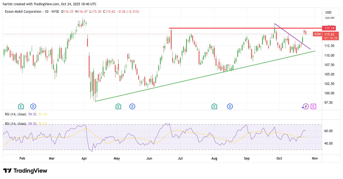Click the pink upcoming earnings E marker
This screenshot has width=343, height=179.
pyautogui.click(x=313, y=106)
